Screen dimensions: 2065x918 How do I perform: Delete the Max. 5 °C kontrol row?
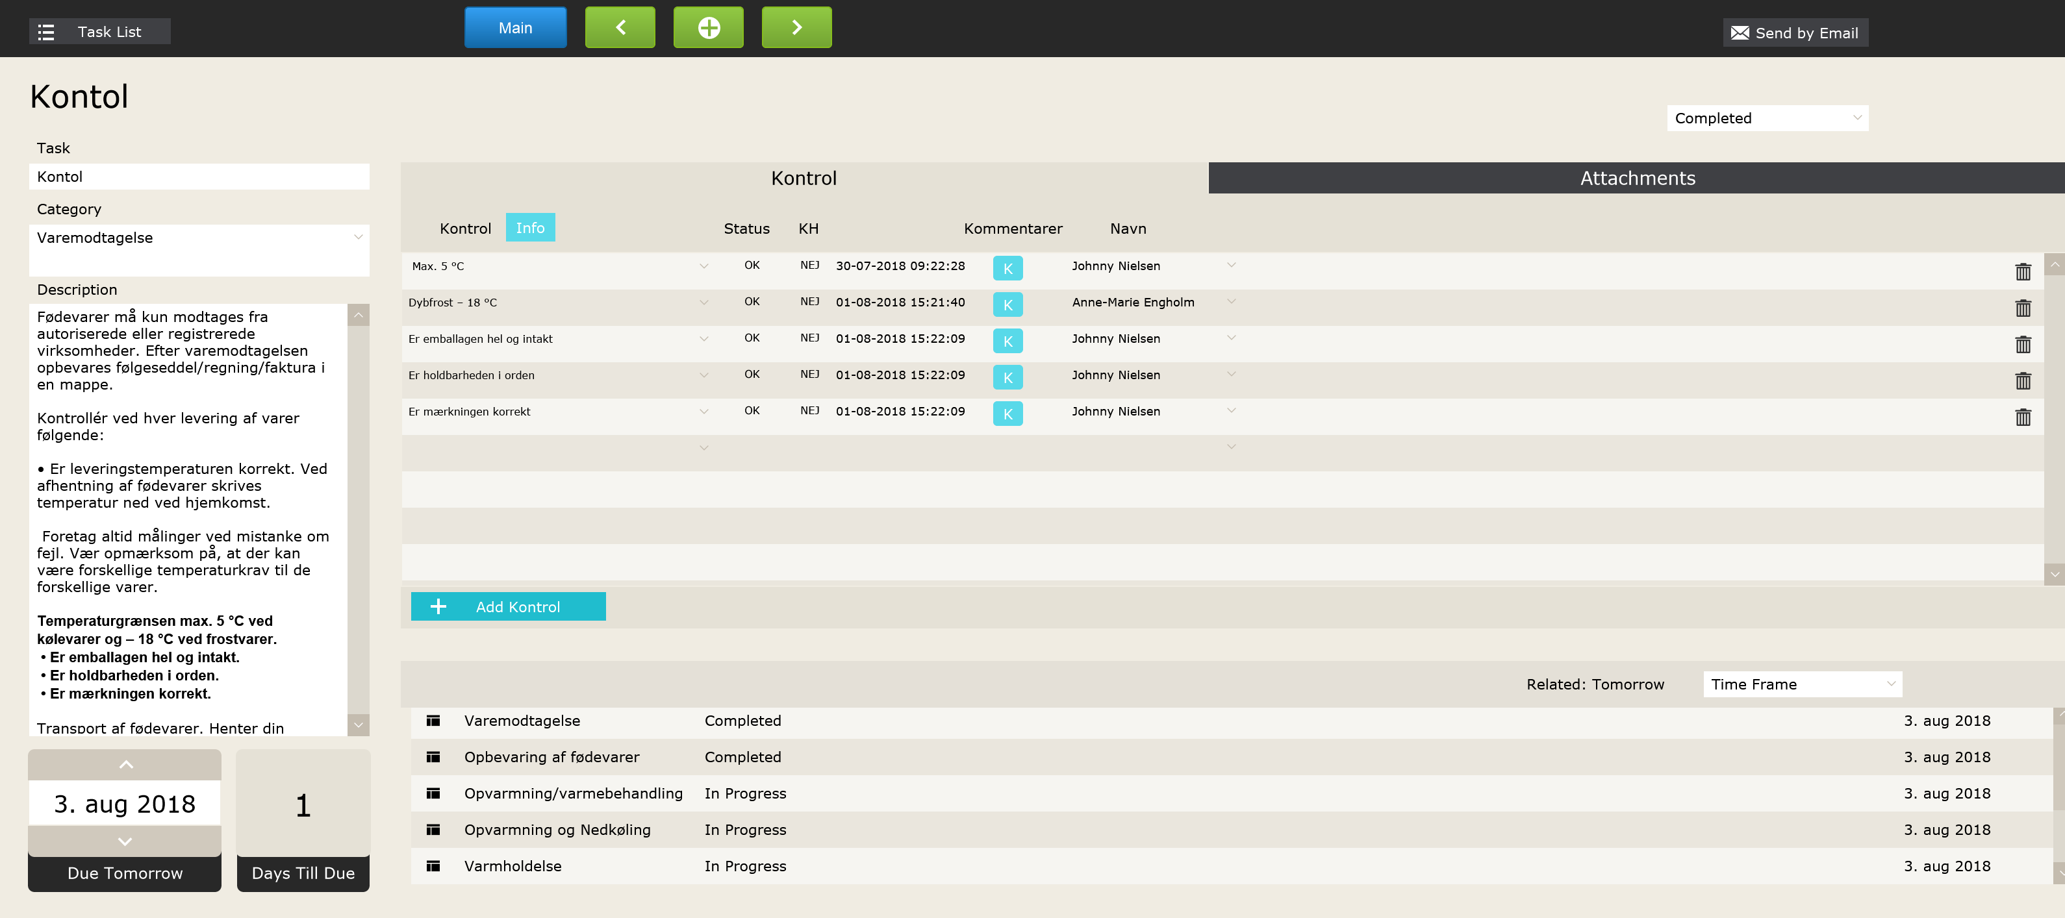(2023, 271)
